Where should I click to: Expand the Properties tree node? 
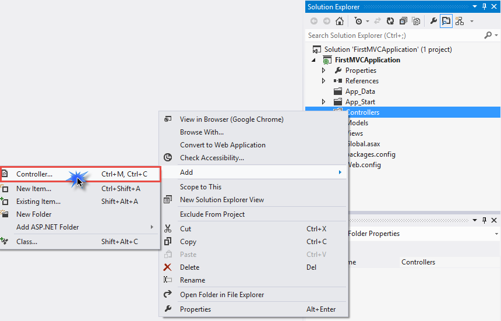point(324,70)
